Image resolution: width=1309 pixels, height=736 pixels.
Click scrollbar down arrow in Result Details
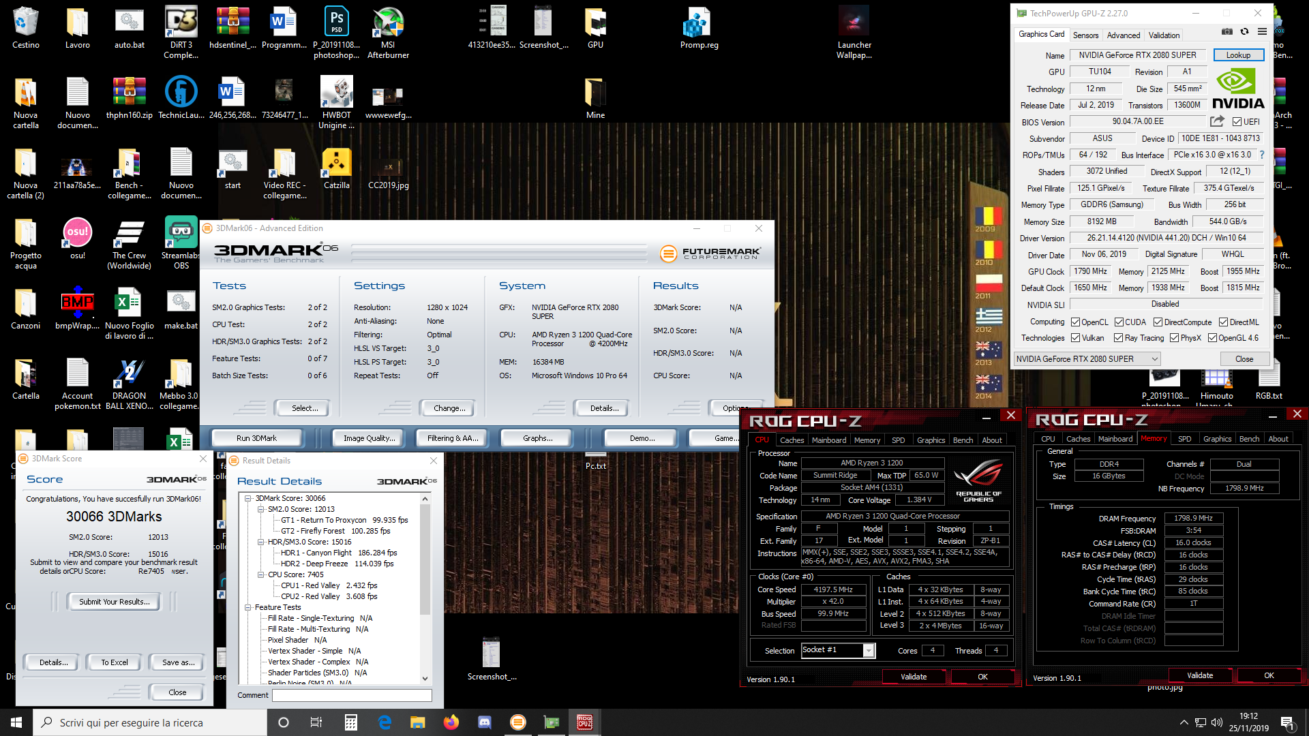[x=425, y=678]
